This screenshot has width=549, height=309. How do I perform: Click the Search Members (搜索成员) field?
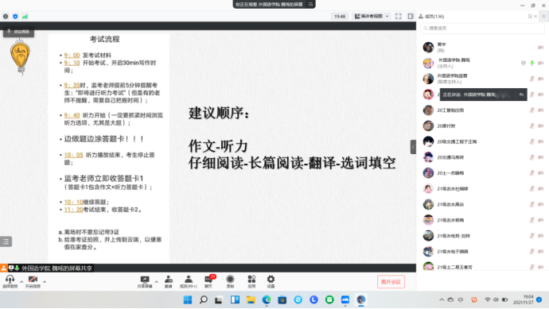coord(482,29)
